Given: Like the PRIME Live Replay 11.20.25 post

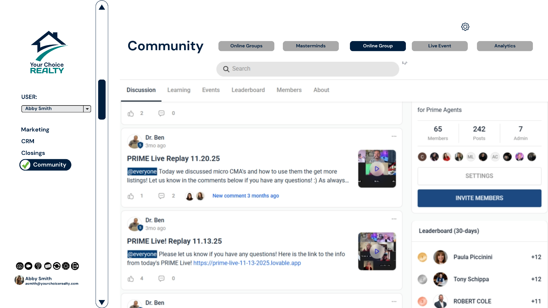Looking at the screenshot, I should [x=131, y=196].
